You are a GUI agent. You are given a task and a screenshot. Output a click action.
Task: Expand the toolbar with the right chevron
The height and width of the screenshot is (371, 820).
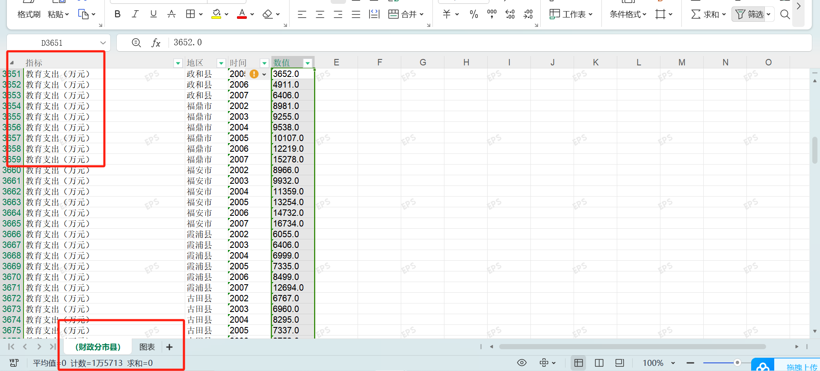tap(799, 6)
